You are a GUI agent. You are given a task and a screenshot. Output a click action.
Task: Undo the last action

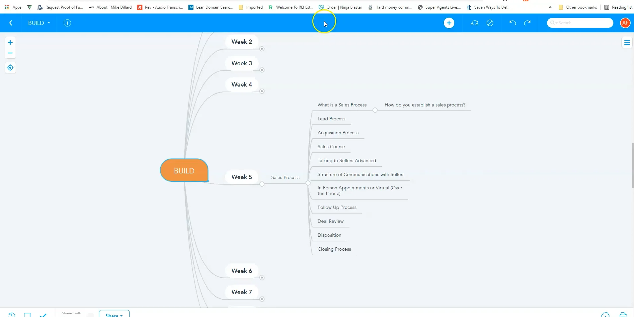513,23
